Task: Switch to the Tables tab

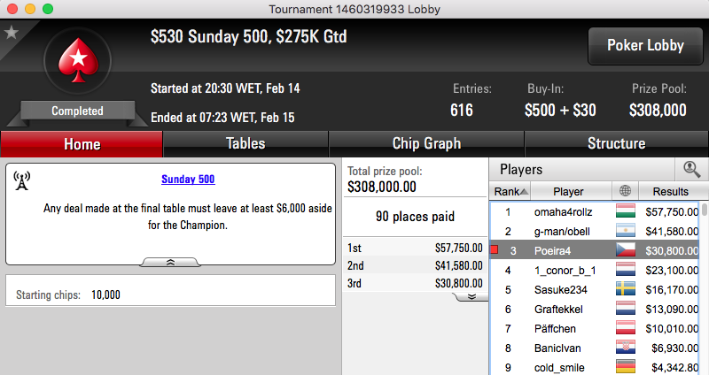Action: 245,144
